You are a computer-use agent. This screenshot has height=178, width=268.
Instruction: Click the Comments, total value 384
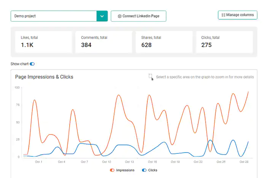(x=86, y=45)
